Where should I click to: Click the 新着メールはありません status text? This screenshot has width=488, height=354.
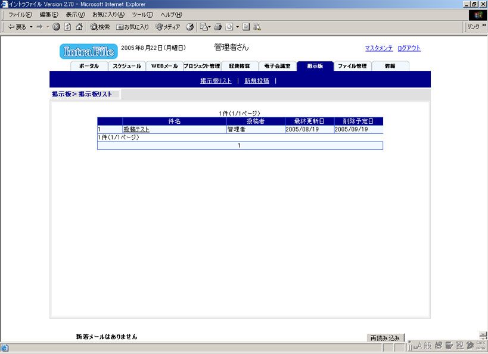(107, 337)
